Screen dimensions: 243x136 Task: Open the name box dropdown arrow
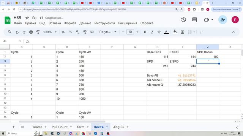click(x=20, y=41)
